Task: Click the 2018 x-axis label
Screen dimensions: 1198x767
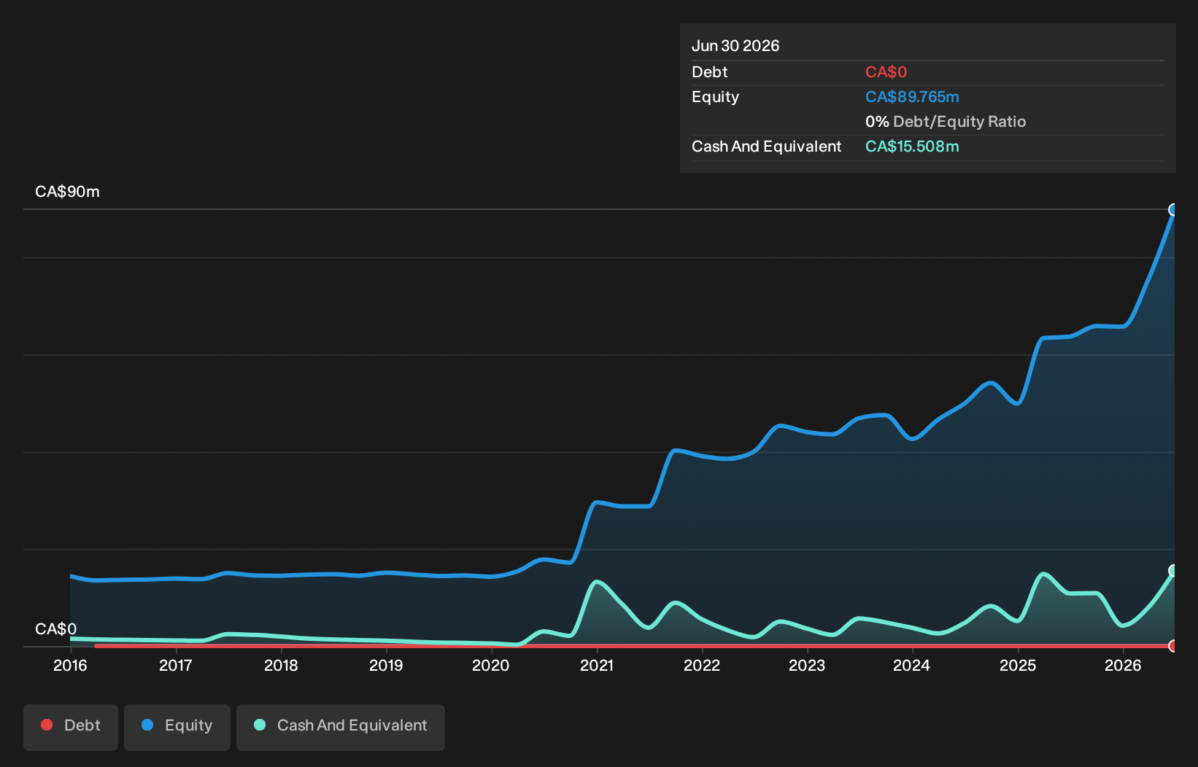Action: (x=281, y=665)
